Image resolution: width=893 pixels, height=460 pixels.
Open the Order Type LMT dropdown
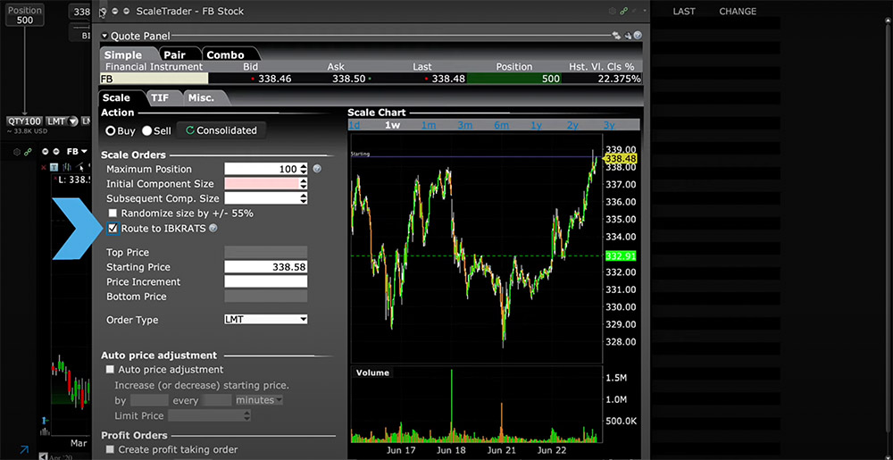click(266, 320)
